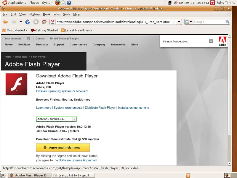
Task: Open the back/forward history dropdown arrow
Action: tap(20, 22)
